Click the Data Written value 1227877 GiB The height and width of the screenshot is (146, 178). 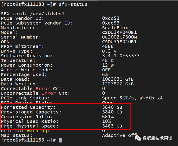point(118,84)
